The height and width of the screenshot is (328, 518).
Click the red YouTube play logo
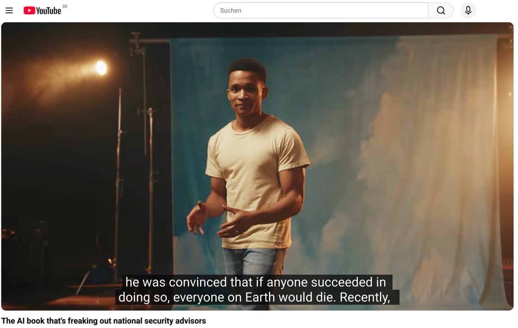point(30,11)
